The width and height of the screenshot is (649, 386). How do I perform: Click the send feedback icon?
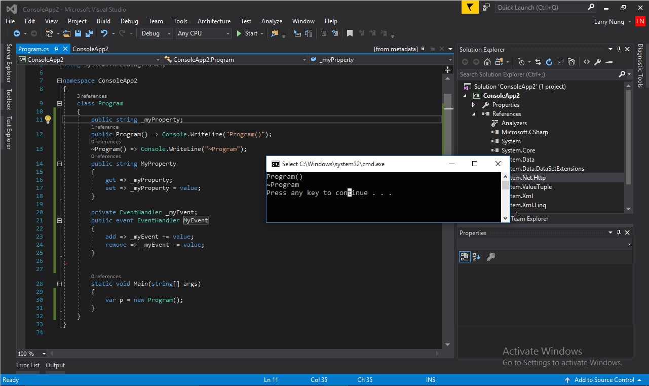tap(486, 7)
